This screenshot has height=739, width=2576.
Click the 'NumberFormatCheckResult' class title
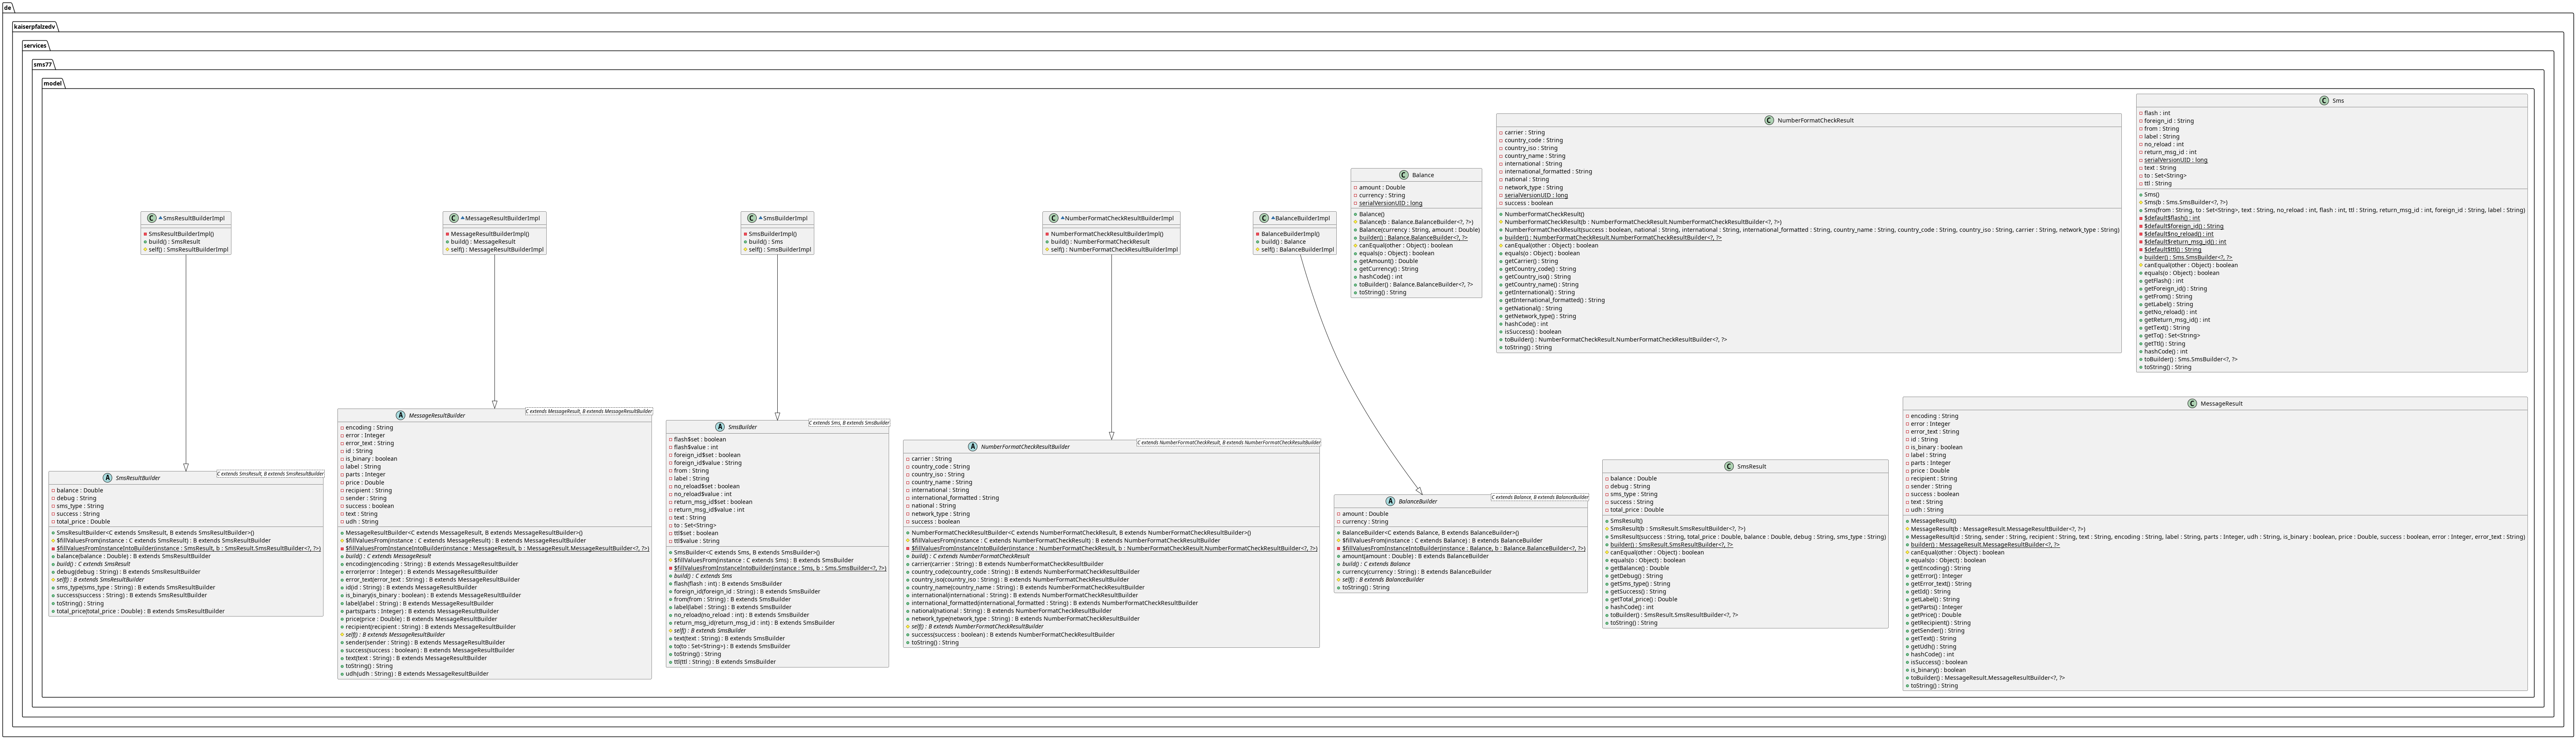coord(1815,120)
